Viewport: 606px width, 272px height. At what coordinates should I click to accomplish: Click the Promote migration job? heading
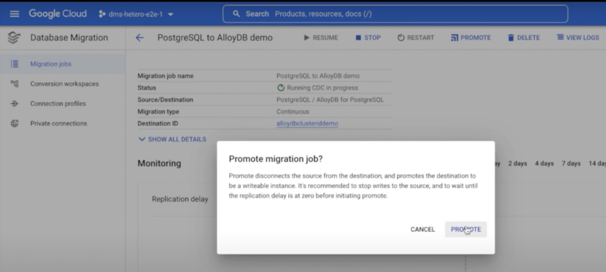276,159
